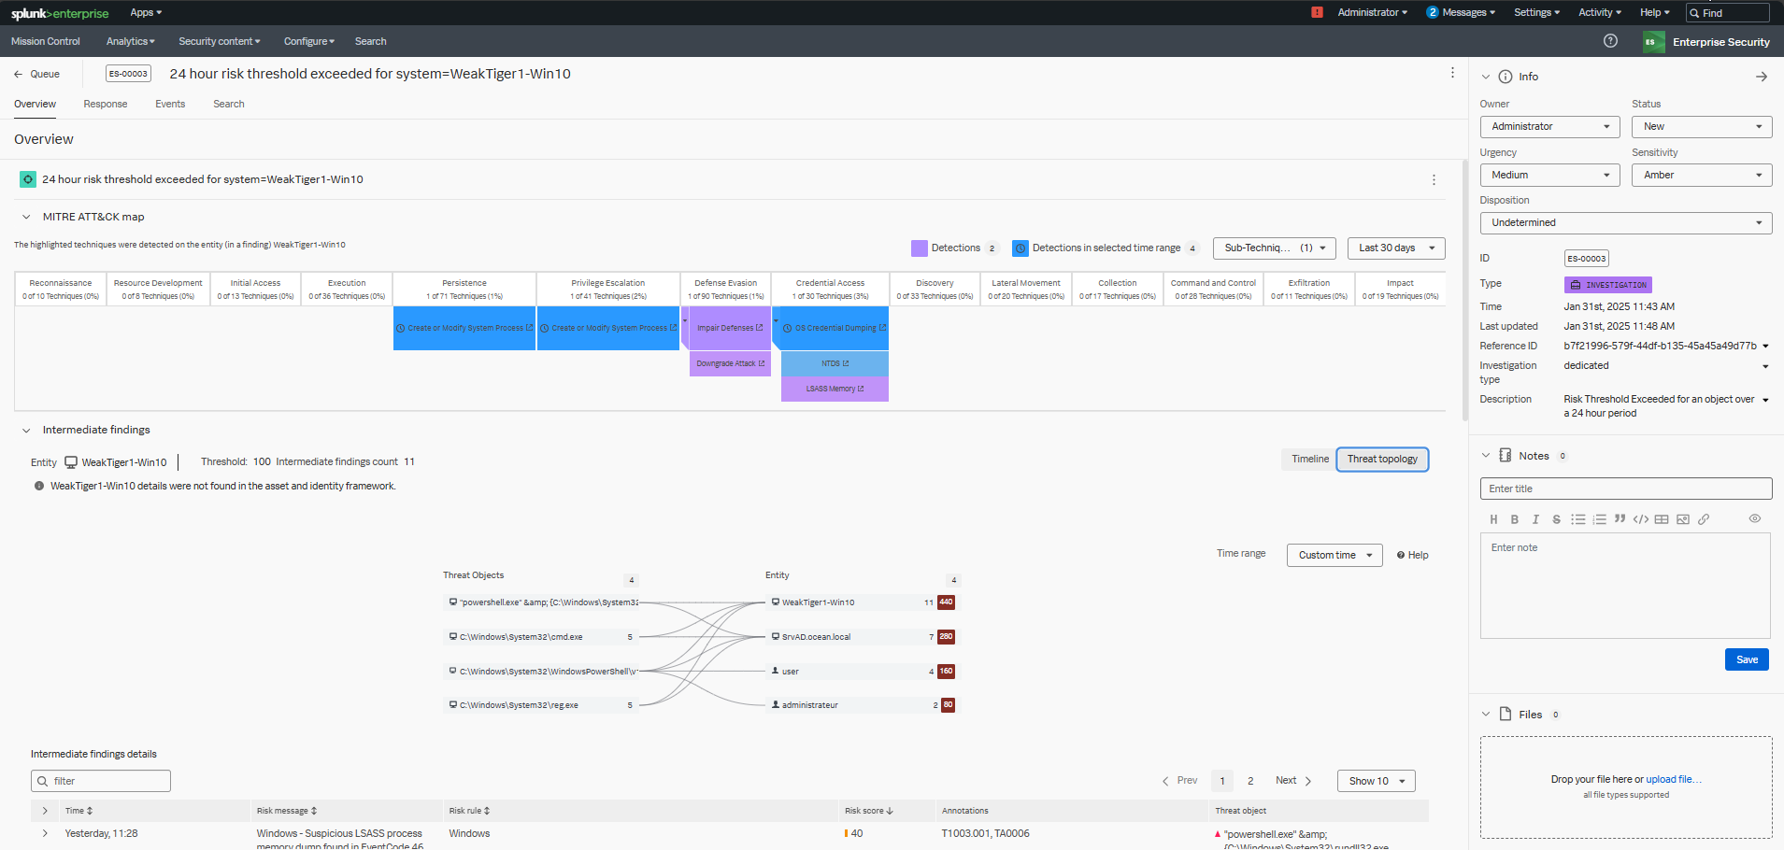Collapse the MITRE ATT&CK map section
The image size is (1784, 850).
click(x=26, y=217)
